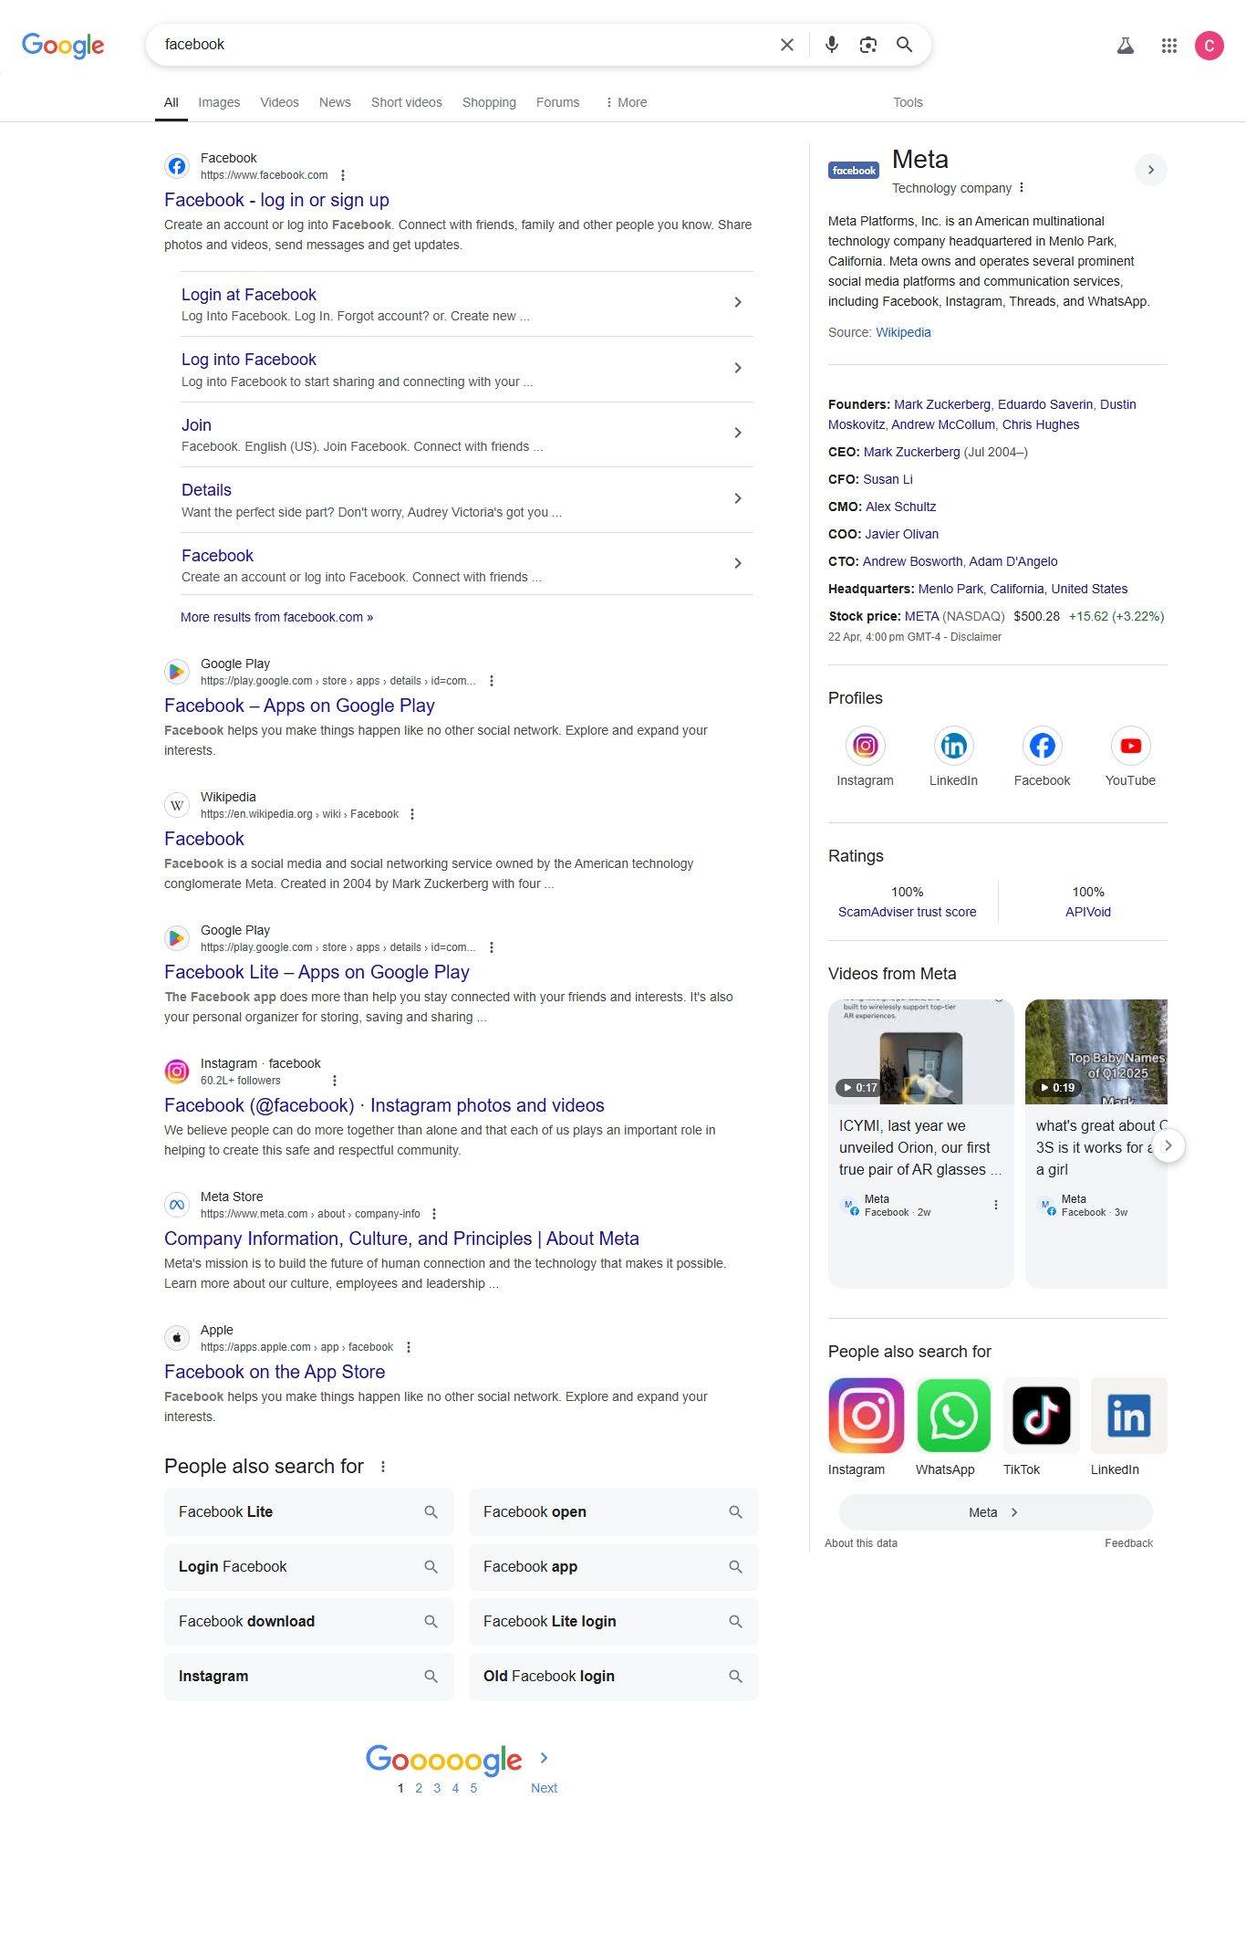Open Wikipedia source link in Meta panel
The height and width of the screenshot is (1955, 1246).
[x=903, y=332]
